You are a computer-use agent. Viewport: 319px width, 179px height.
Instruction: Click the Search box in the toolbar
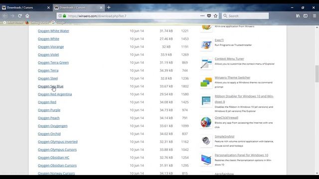click(245, 16)
